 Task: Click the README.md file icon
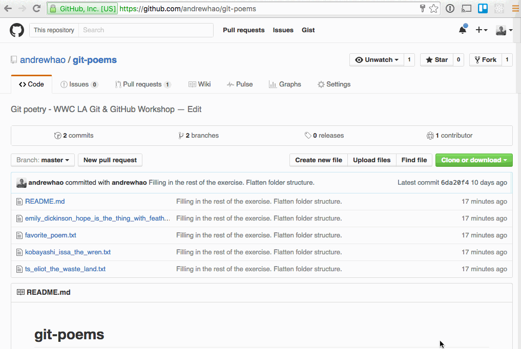tap(19, 202)
